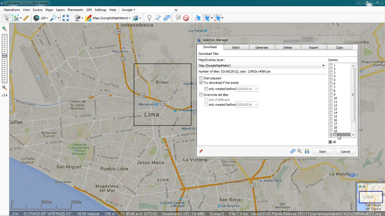This screenshot has width=385, height=216.
Task: Check zoom level 18 checkbox
Action: (331, 127)
